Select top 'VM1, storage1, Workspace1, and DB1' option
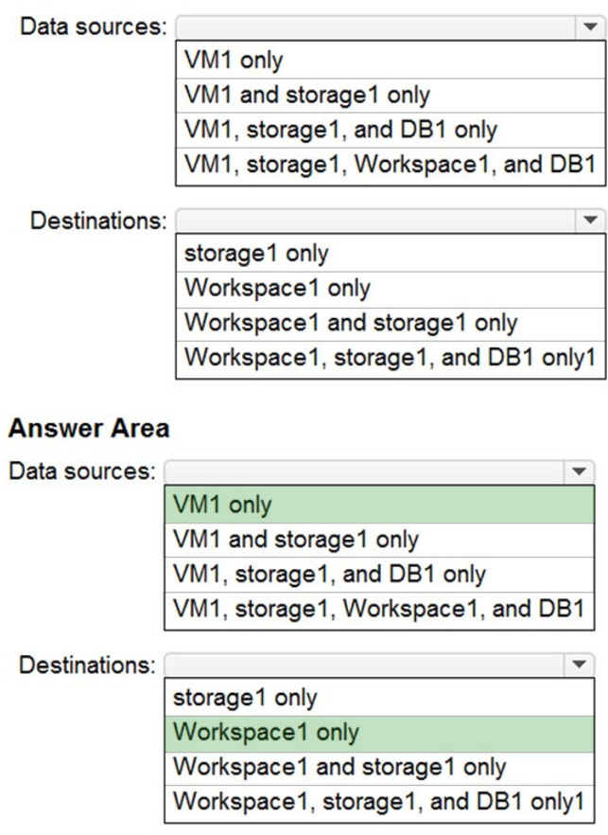This screenshot has height=835, width=608. click(388, 163)
